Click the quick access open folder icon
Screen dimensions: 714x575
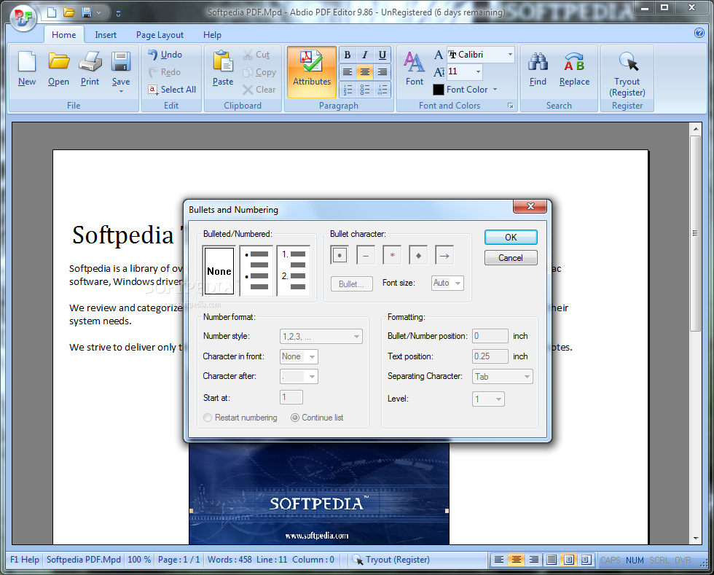68,12
